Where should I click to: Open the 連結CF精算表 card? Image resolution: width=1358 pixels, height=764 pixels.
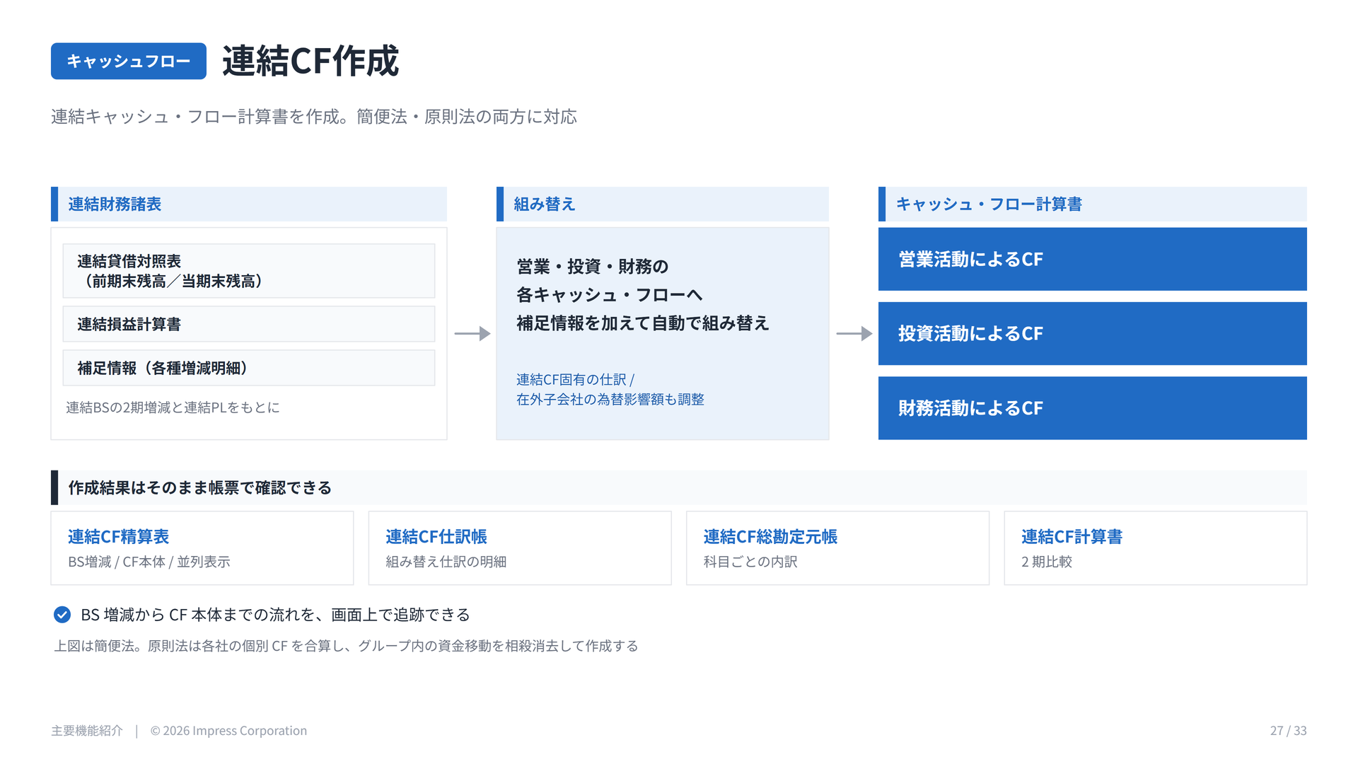(202, 548)
